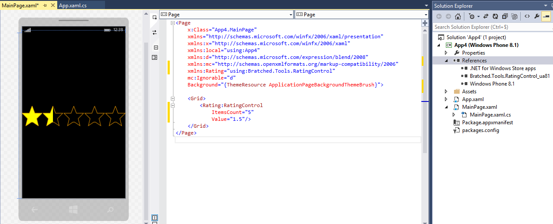
Task: Focus the Search Solution Explorer field
Action: click(493, 27)
